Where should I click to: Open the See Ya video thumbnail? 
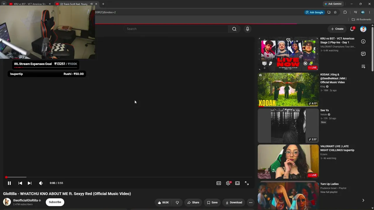pyautogui.click(x=288, y=126)
